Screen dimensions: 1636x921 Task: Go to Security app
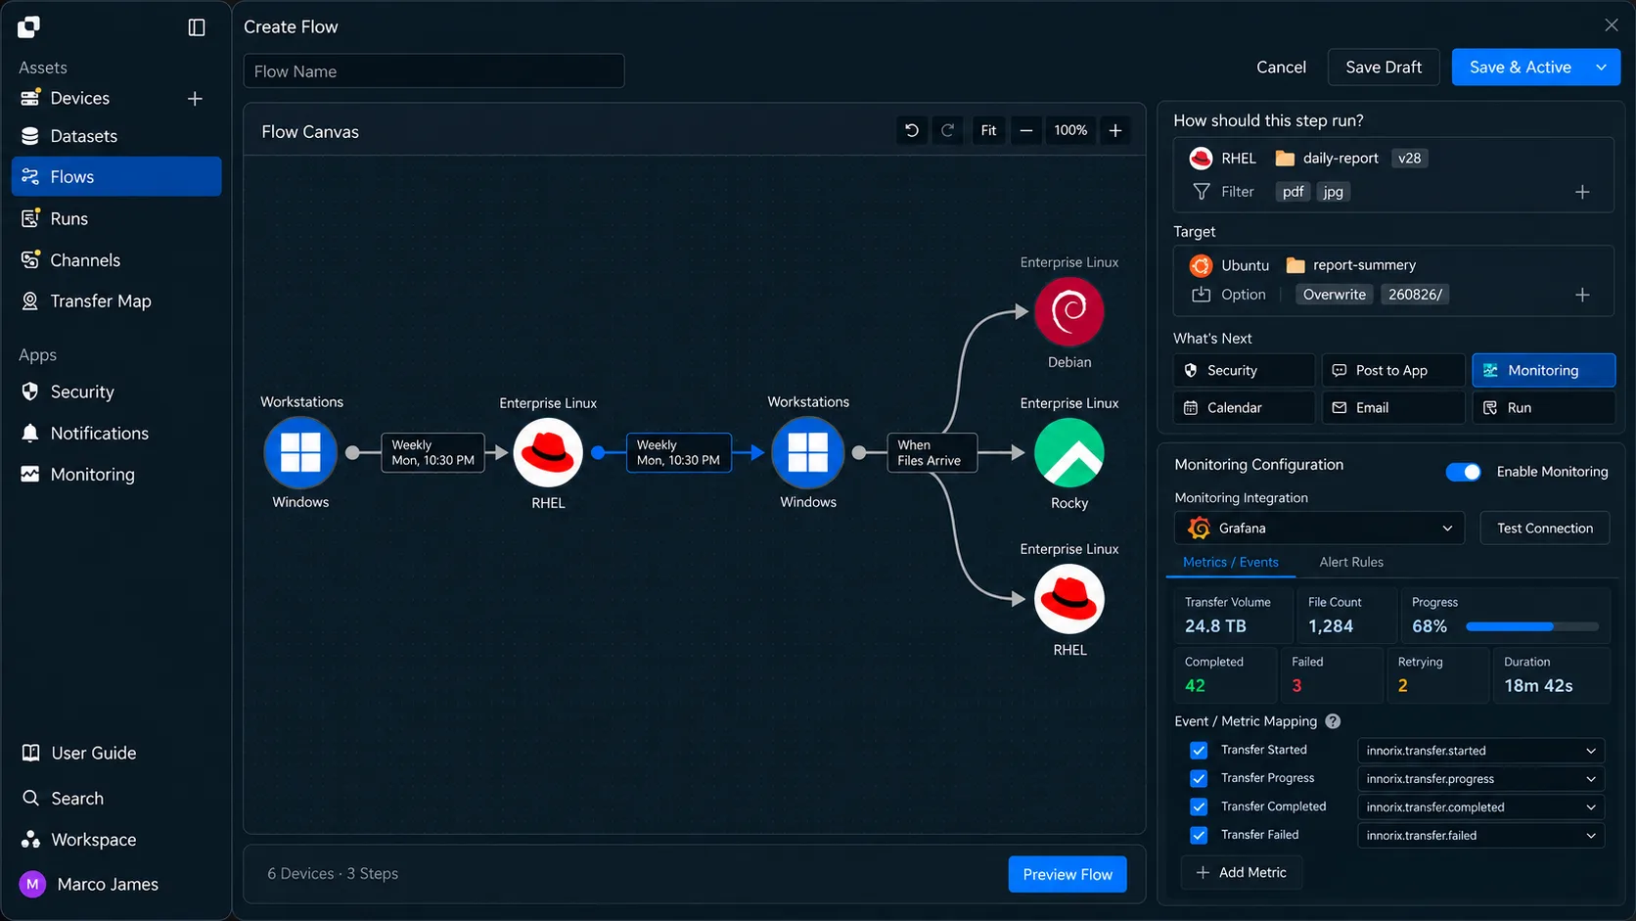(x=116, y=391)
